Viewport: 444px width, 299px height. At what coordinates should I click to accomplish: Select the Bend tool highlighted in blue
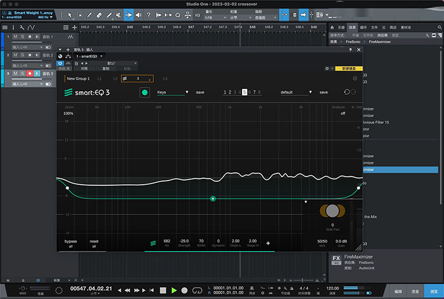click(x=128, y=15)
